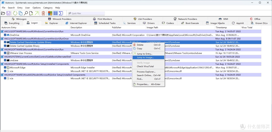Open the User menu
This screenshot has width=272, height=132.
tap(28, 8)
